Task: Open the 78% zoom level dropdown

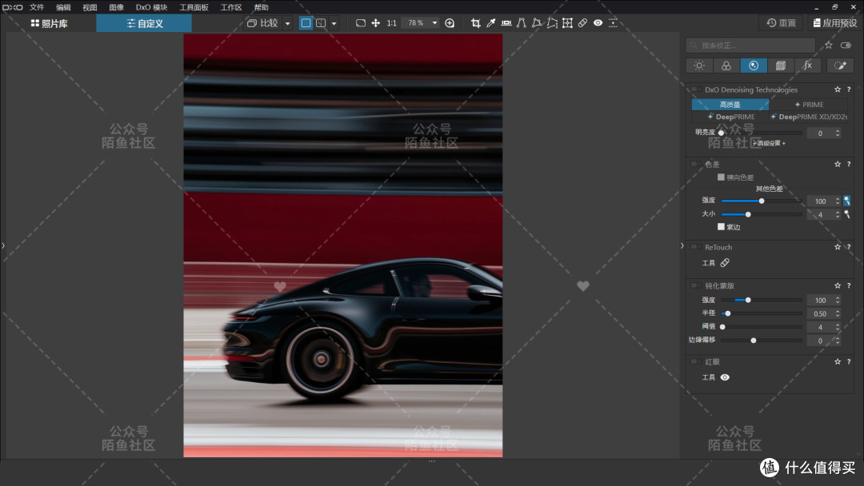Action: 434,23
